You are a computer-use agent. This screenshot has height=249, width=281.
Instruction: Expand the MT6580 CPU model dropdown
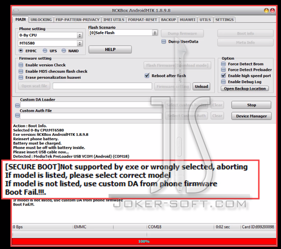80,43
